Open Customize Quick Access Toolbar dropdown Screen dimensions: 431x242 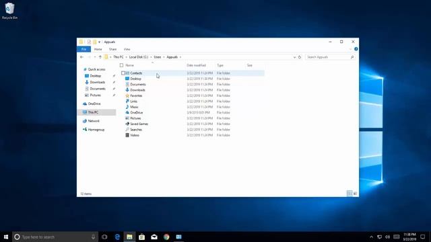click(x=99, y=42)
